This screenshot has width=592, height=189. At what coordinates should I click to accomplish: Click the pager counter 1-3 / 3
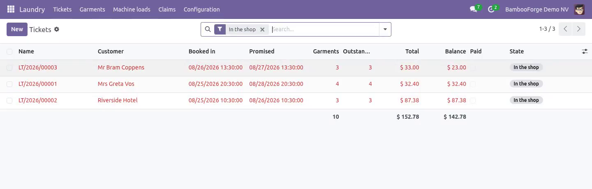click(547, 29)
